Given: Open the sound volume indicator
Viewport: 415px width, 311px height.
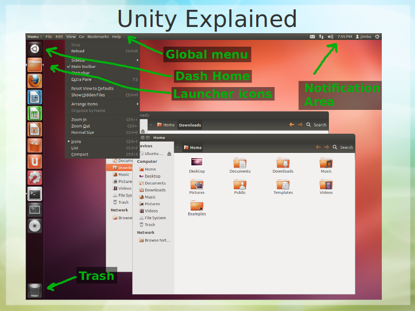Looking at the screenshot, I should [330, 37].
